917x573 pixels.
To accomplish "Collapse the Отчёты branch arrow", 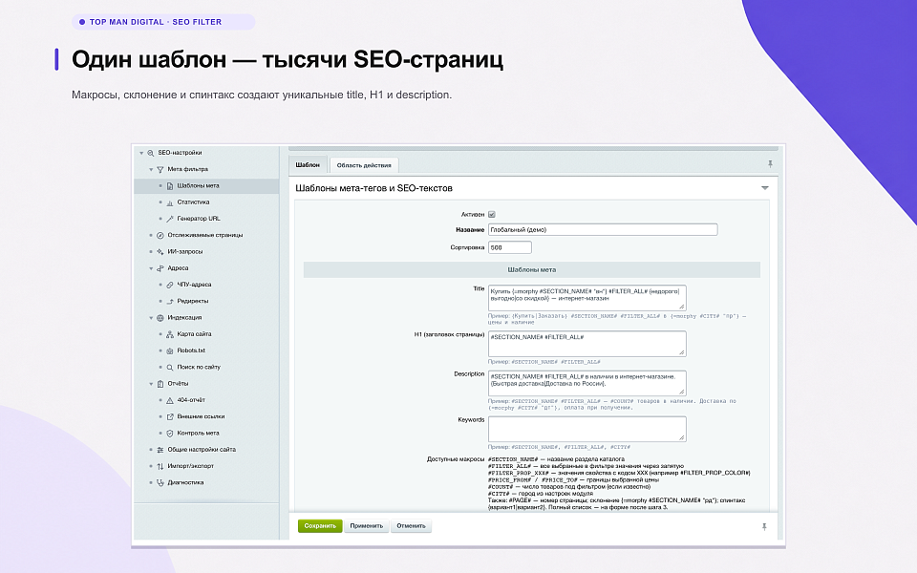I will point(151,384).
